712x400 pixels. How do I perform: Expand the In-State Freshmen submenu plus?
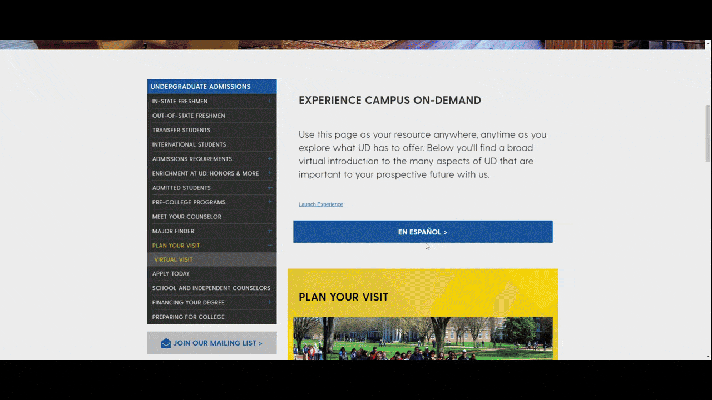coord(270,101)
